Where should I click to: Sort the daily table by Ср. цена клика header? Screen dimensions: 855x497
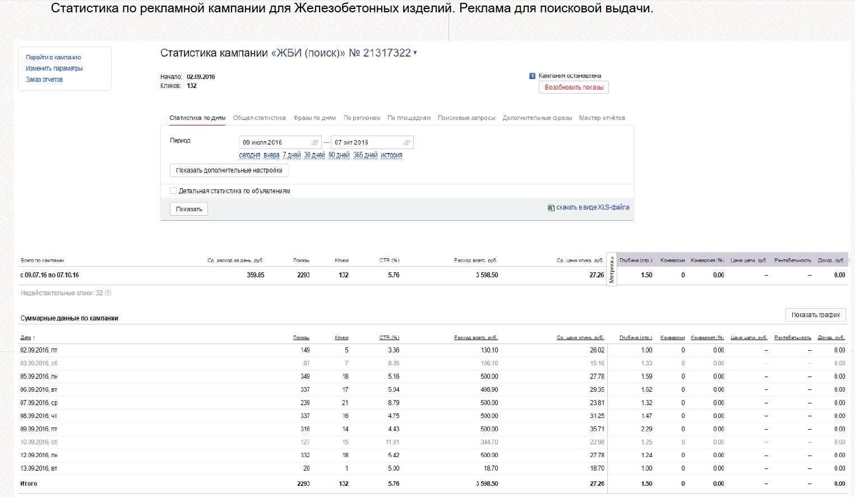pyautogui.click(x=580, y=338)
